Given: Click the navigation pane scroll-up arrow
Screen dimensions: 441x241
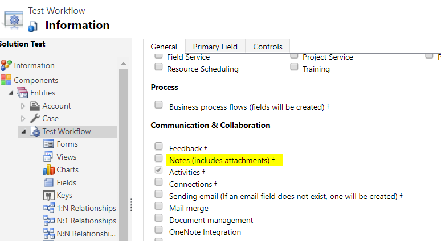Looking at the screenshot, I should 123,64.
